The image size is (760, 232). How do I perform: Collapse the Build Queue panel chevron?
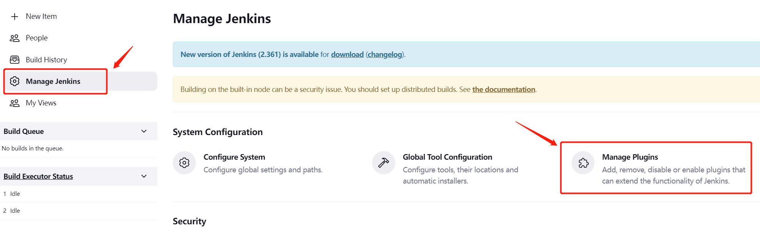144,131
